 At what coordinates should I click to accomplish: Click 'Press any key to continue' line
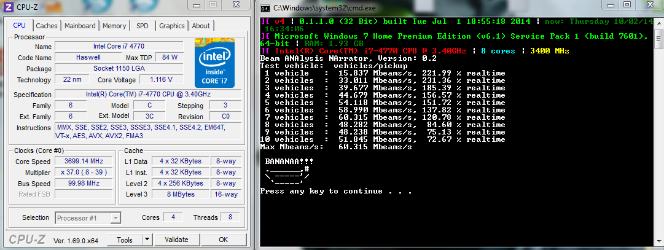(336, 191)
